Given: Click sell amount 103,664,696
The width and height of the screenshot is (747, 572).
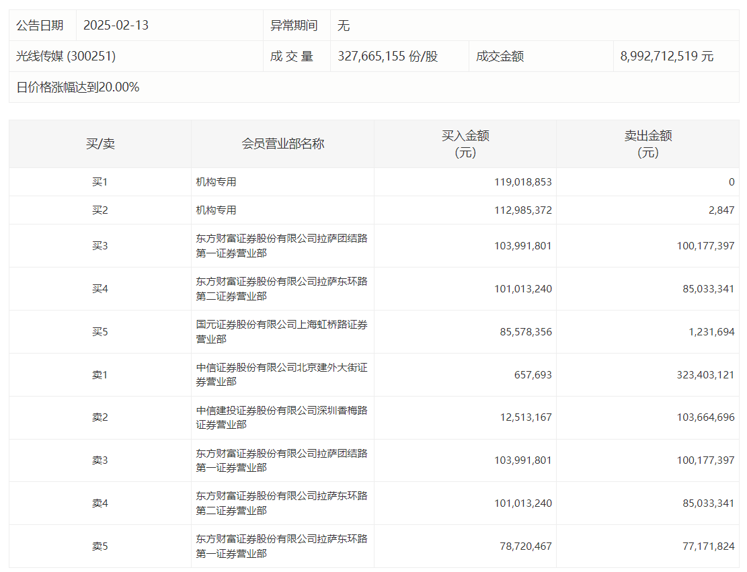Looking at the screenshot, I should tap(705, 417).
